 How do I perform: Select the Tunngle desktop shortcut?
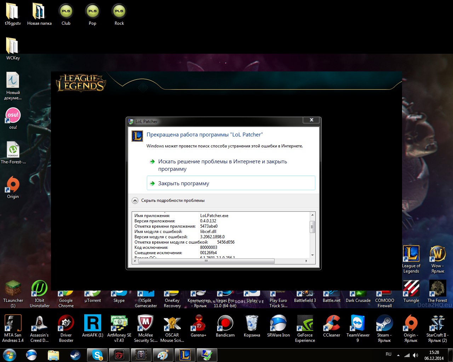pos(411,291)
